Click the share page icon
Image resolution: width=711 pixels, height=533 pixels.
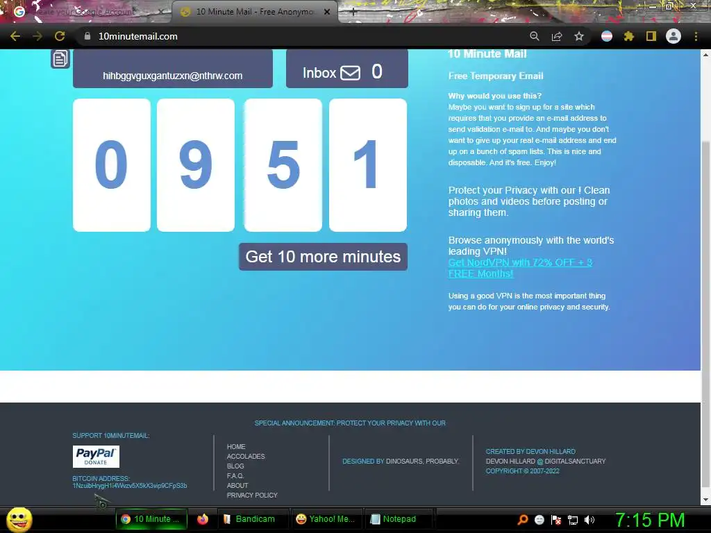pyautogui.click(x=557, y=36)
